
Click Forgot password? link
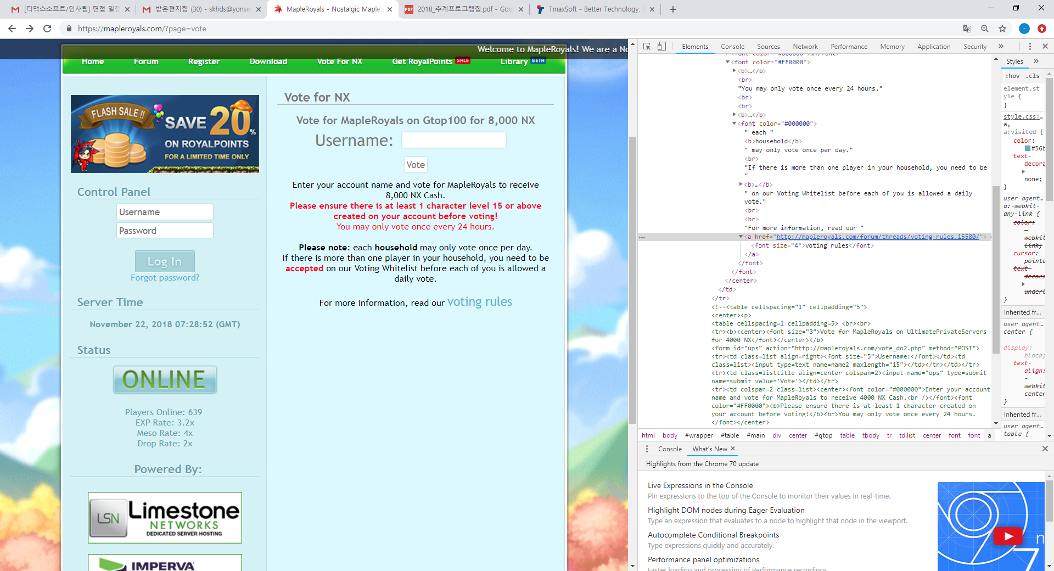tap(165, 278)
